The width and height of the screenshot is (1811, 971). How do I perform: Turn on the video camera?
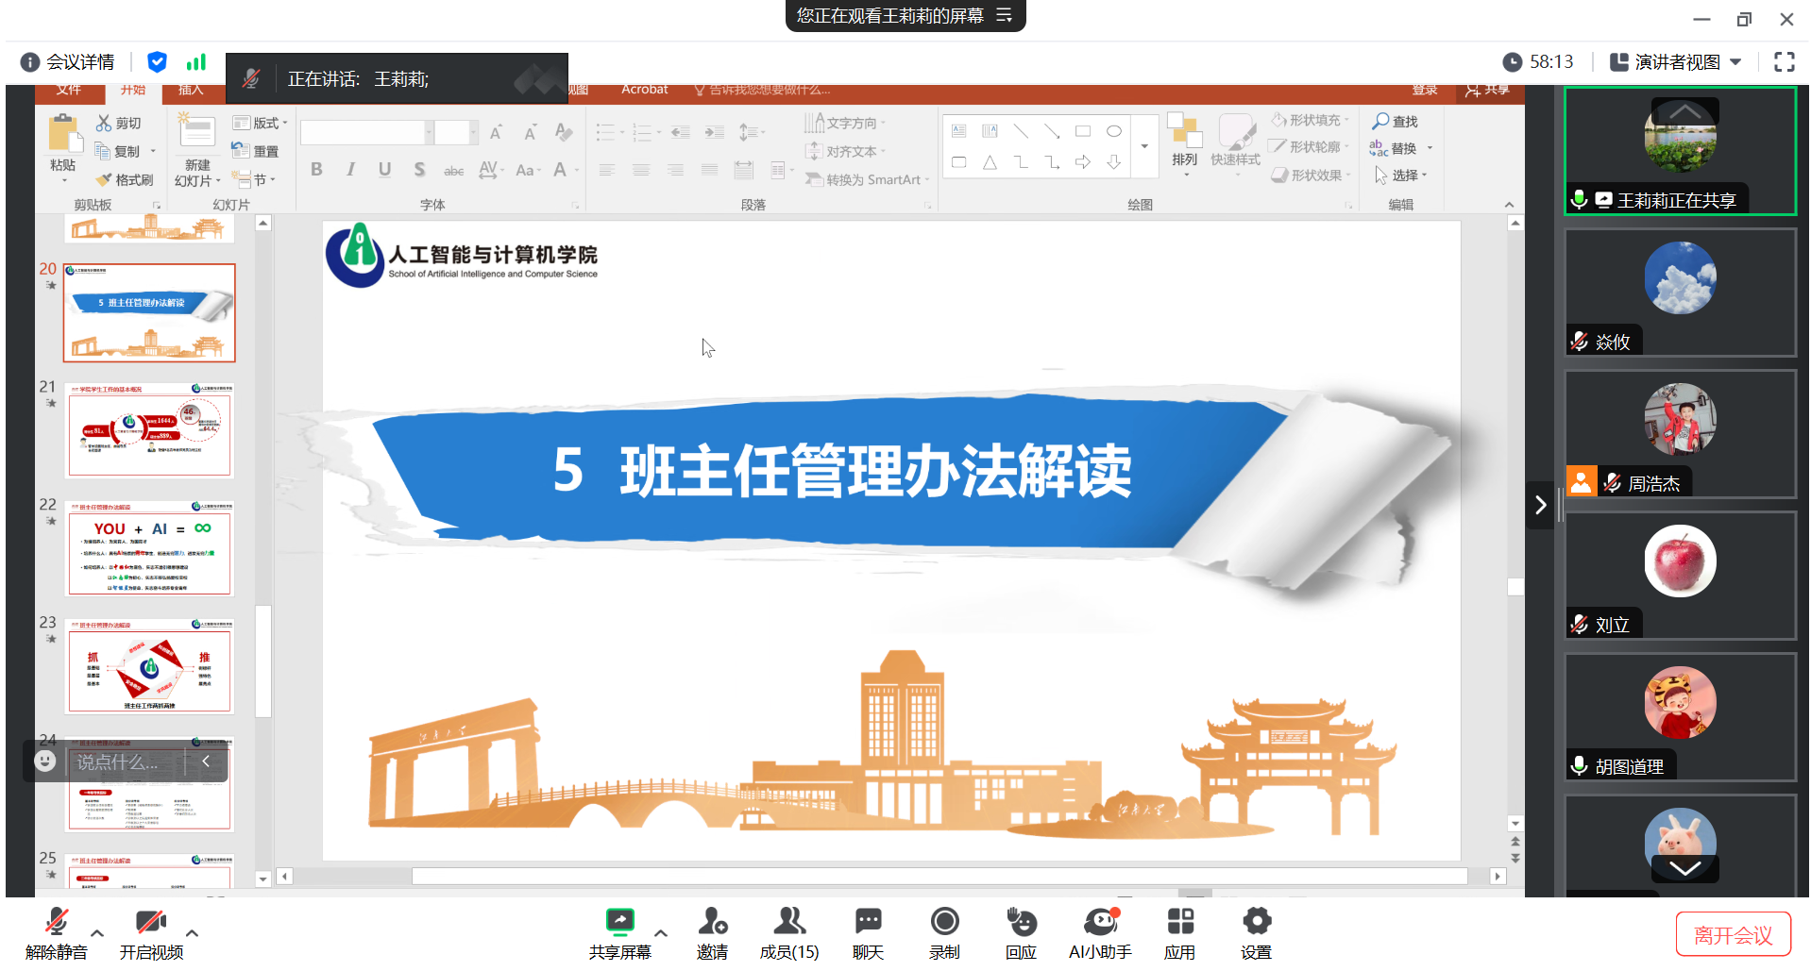(150, 922)
